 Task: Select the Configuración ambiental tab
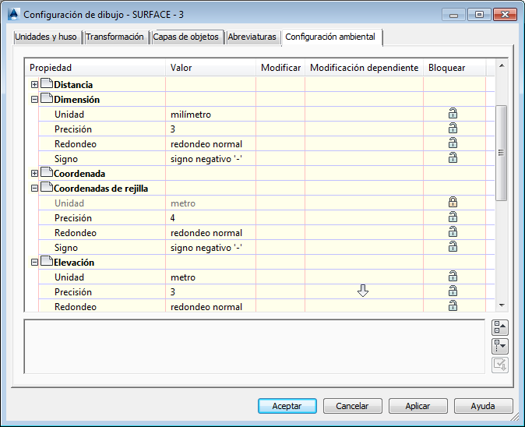pyautogui.click(x=331, y=37)
